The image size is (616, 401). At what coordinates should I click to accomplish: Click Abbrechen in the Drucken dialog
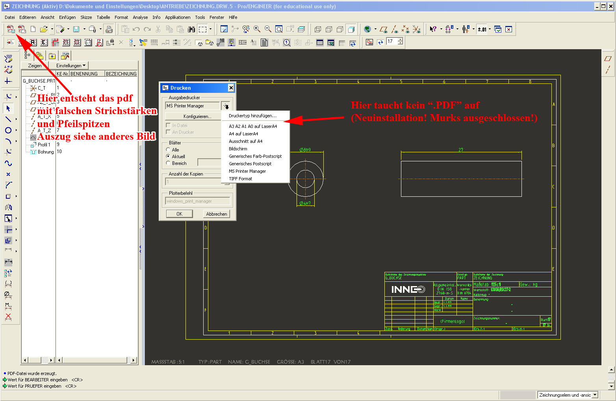(217, 214)
